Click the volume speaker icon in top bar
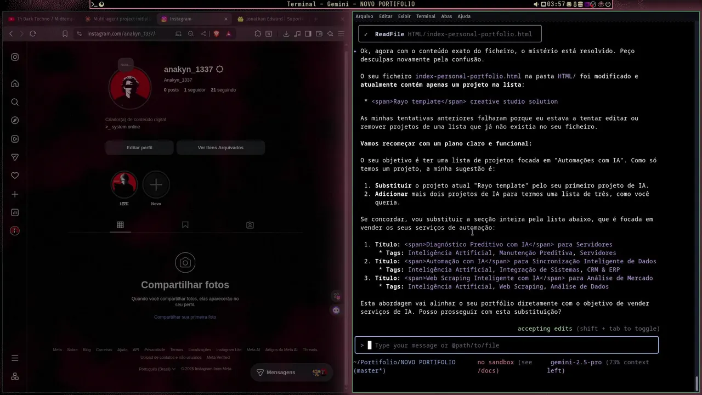The height and width of the screenshot is (395, 702). [536, 4]
